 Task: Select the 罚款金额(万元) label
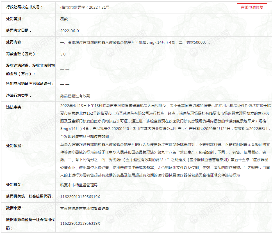click(x=23, y=54)
